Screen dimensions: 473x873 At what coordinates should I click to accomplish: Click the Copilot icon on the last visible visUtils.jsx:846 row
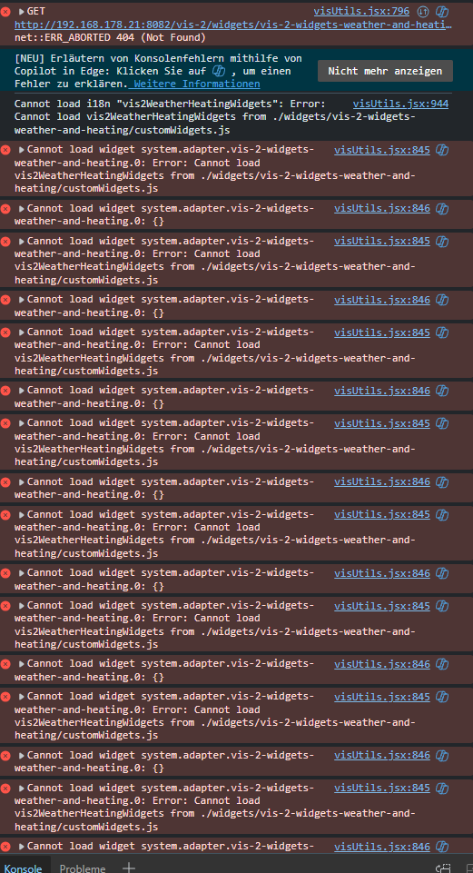pos(442,847)
